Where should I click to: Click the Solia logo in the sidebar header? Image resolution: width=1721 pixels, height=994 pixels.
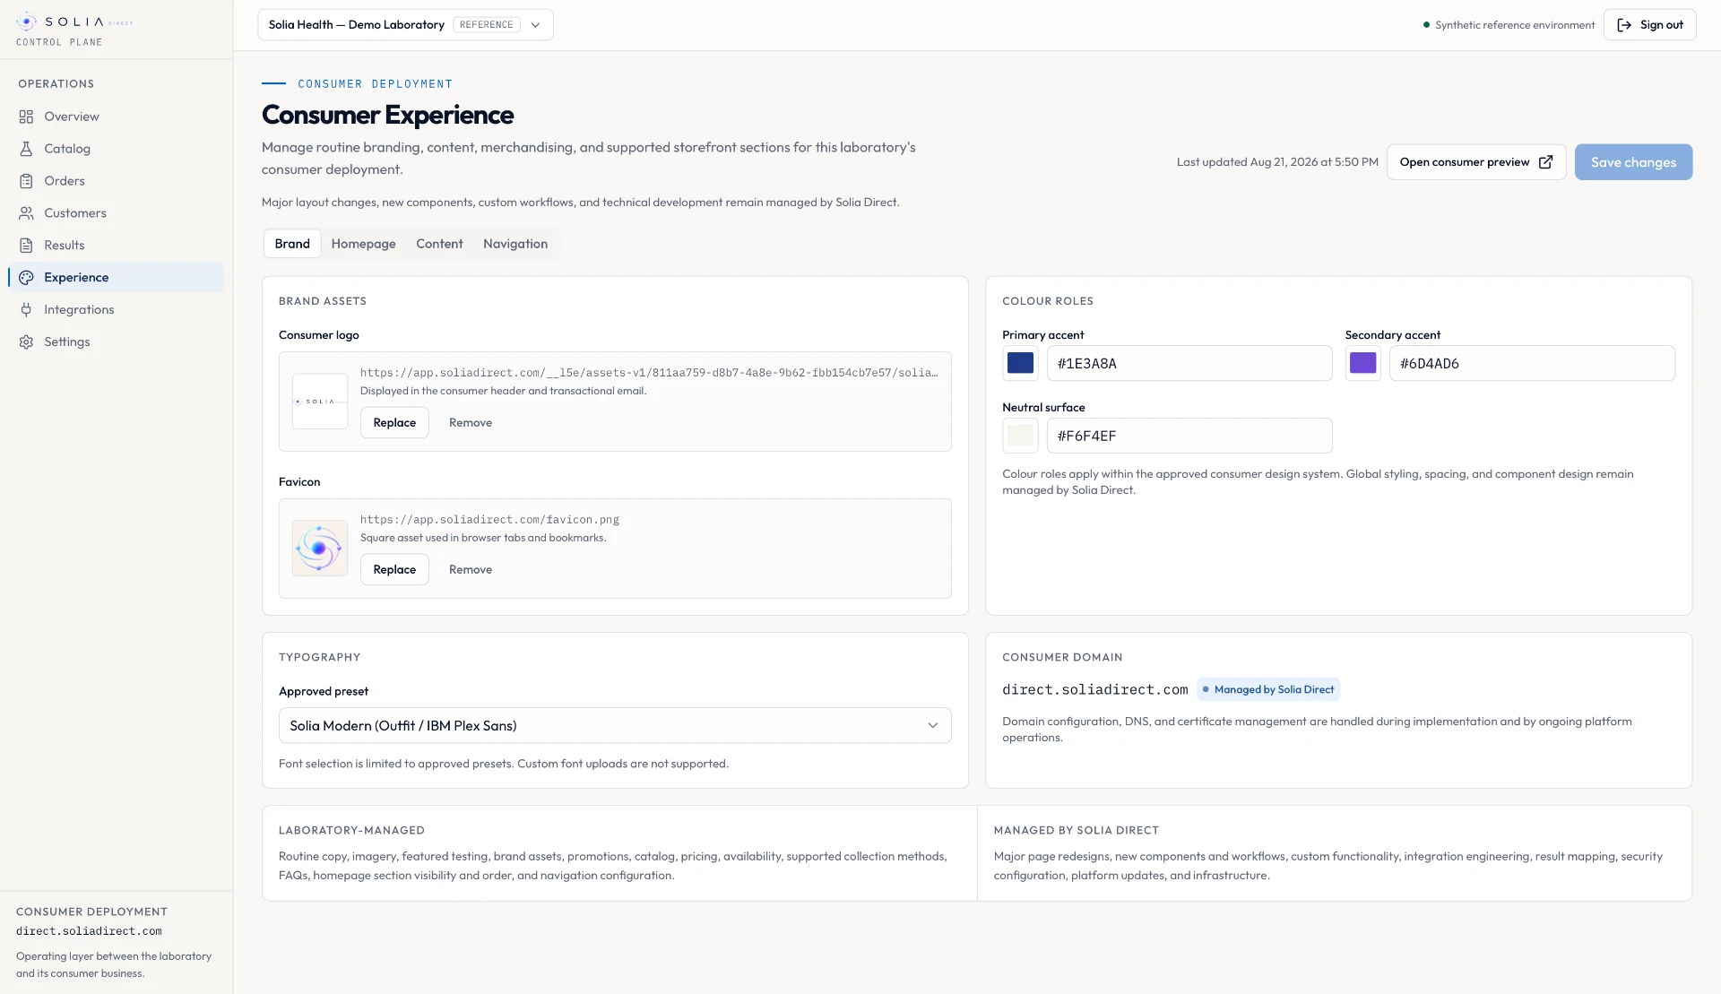[74, 22]
